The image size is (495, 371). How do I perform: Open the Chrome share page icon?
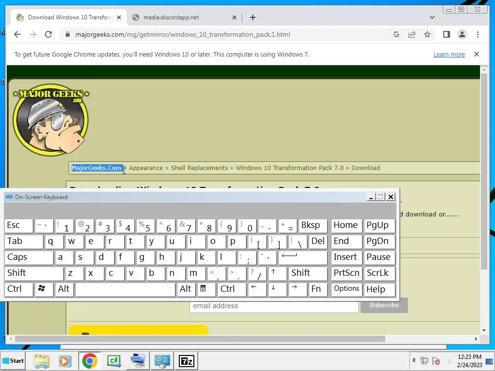tap(412, 34)
